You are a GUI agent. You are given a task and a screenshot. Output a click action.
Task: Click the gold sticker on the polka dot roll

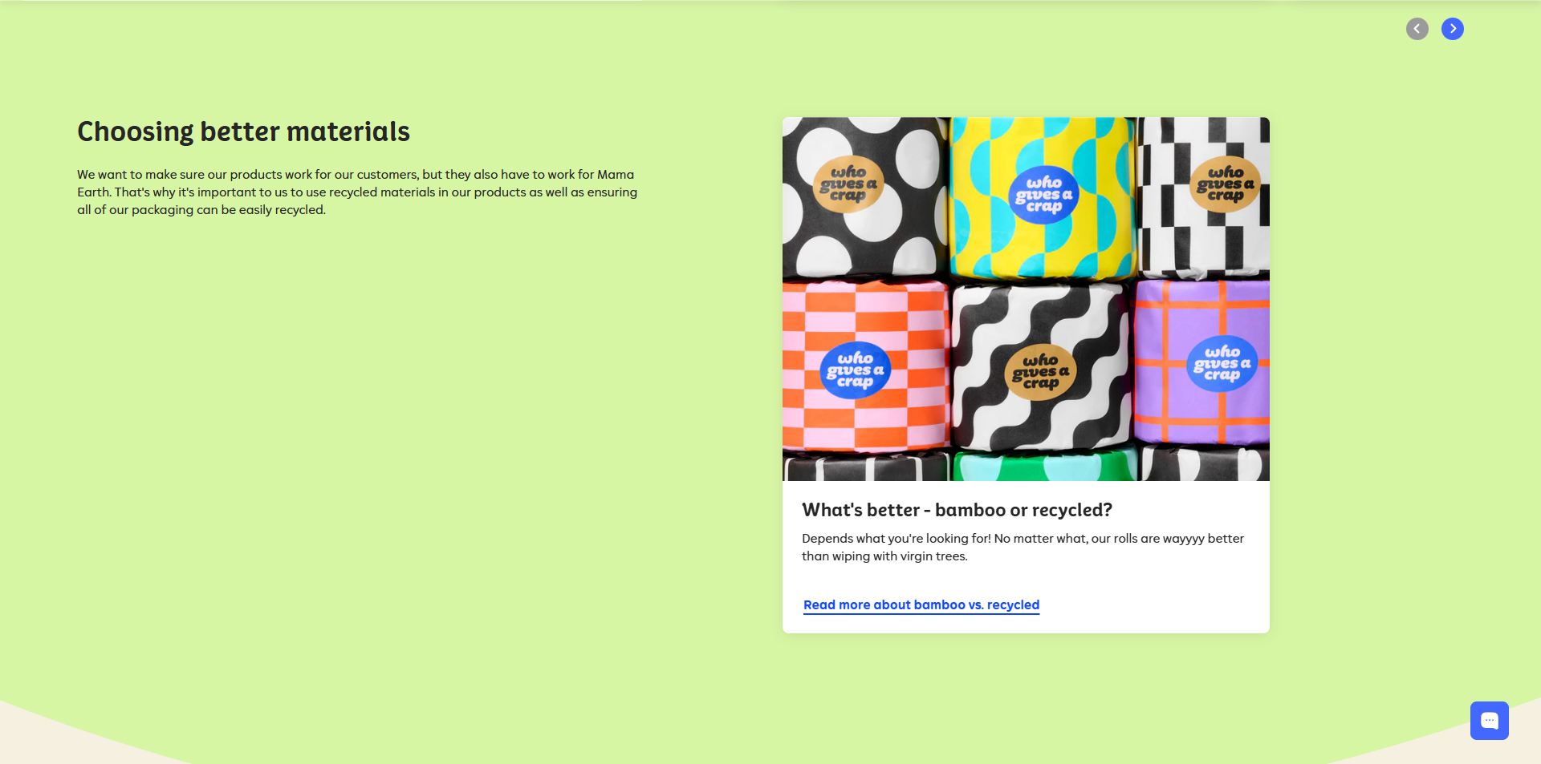coord(848,184)
